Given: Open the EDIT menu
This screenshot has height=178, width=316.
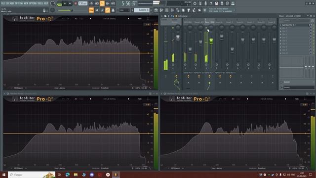Looking at the screenshot, I should (7, 3).
